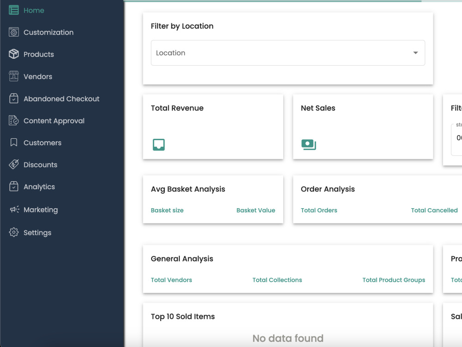Click the Total Revenue inbox icon
The image size is (462, 347).
pos(158,144)
